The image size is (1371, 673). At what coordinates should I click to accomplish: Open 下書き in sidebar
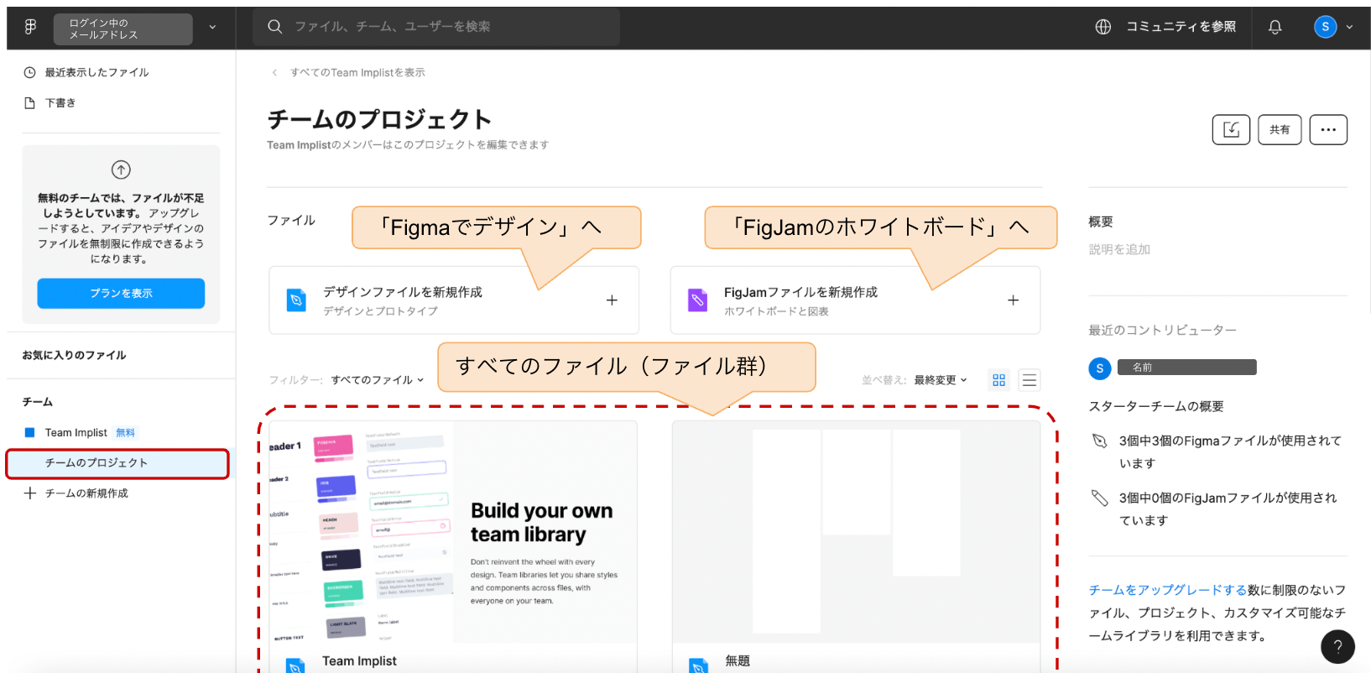(x=60, y=102)
